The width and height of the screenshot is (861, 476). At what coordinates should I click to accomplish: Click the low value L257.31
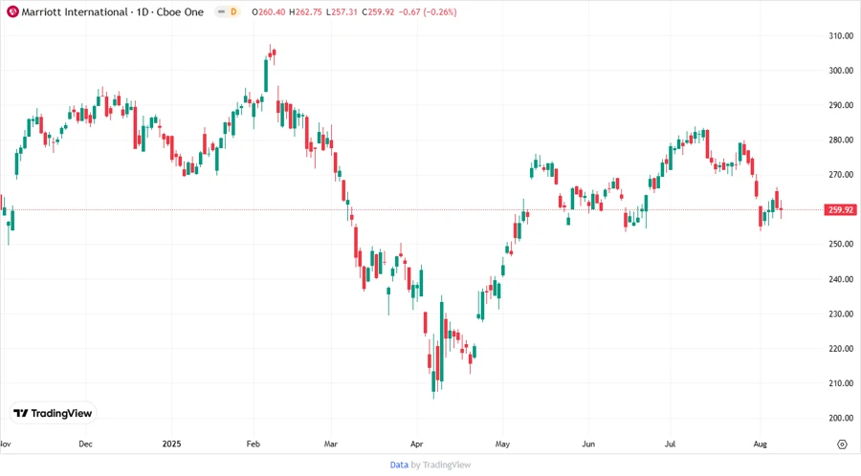click(x=342, y=12)
